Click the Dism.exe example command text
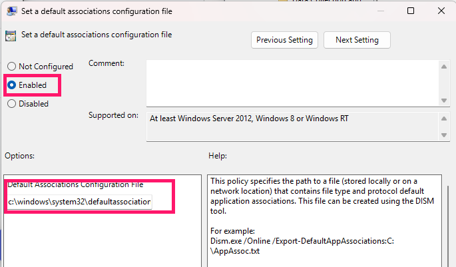456x267 pixels. point(302,246)
